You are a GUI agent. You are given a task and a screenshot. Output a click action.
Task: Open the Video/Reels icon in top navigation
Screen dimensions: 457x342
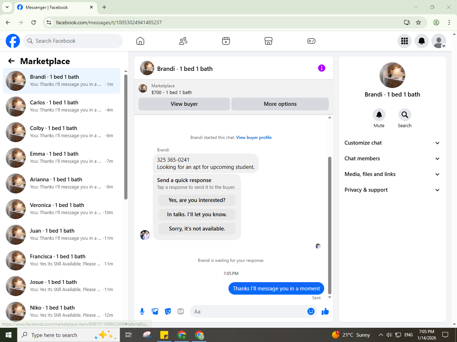(226, 41)
